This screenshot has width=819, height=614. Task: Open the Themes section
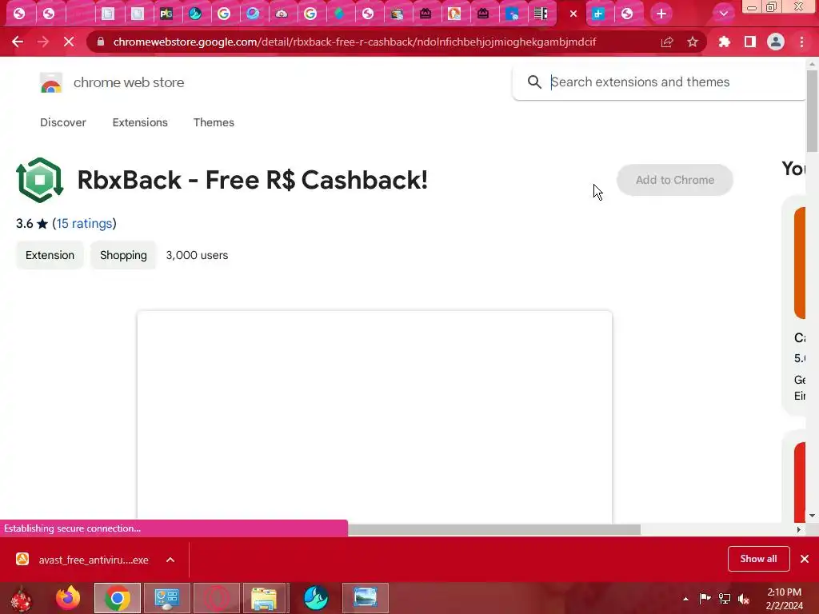tap(214, 122)
